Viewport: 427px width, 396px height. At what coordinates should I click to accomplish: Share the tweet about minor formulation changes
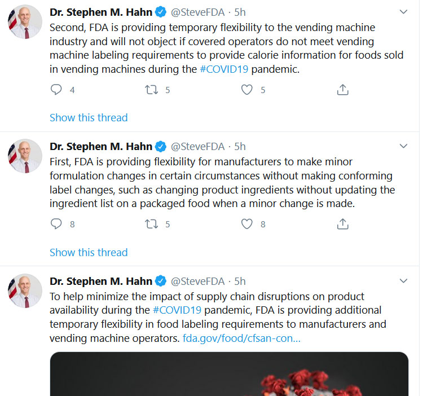[342, 224]
